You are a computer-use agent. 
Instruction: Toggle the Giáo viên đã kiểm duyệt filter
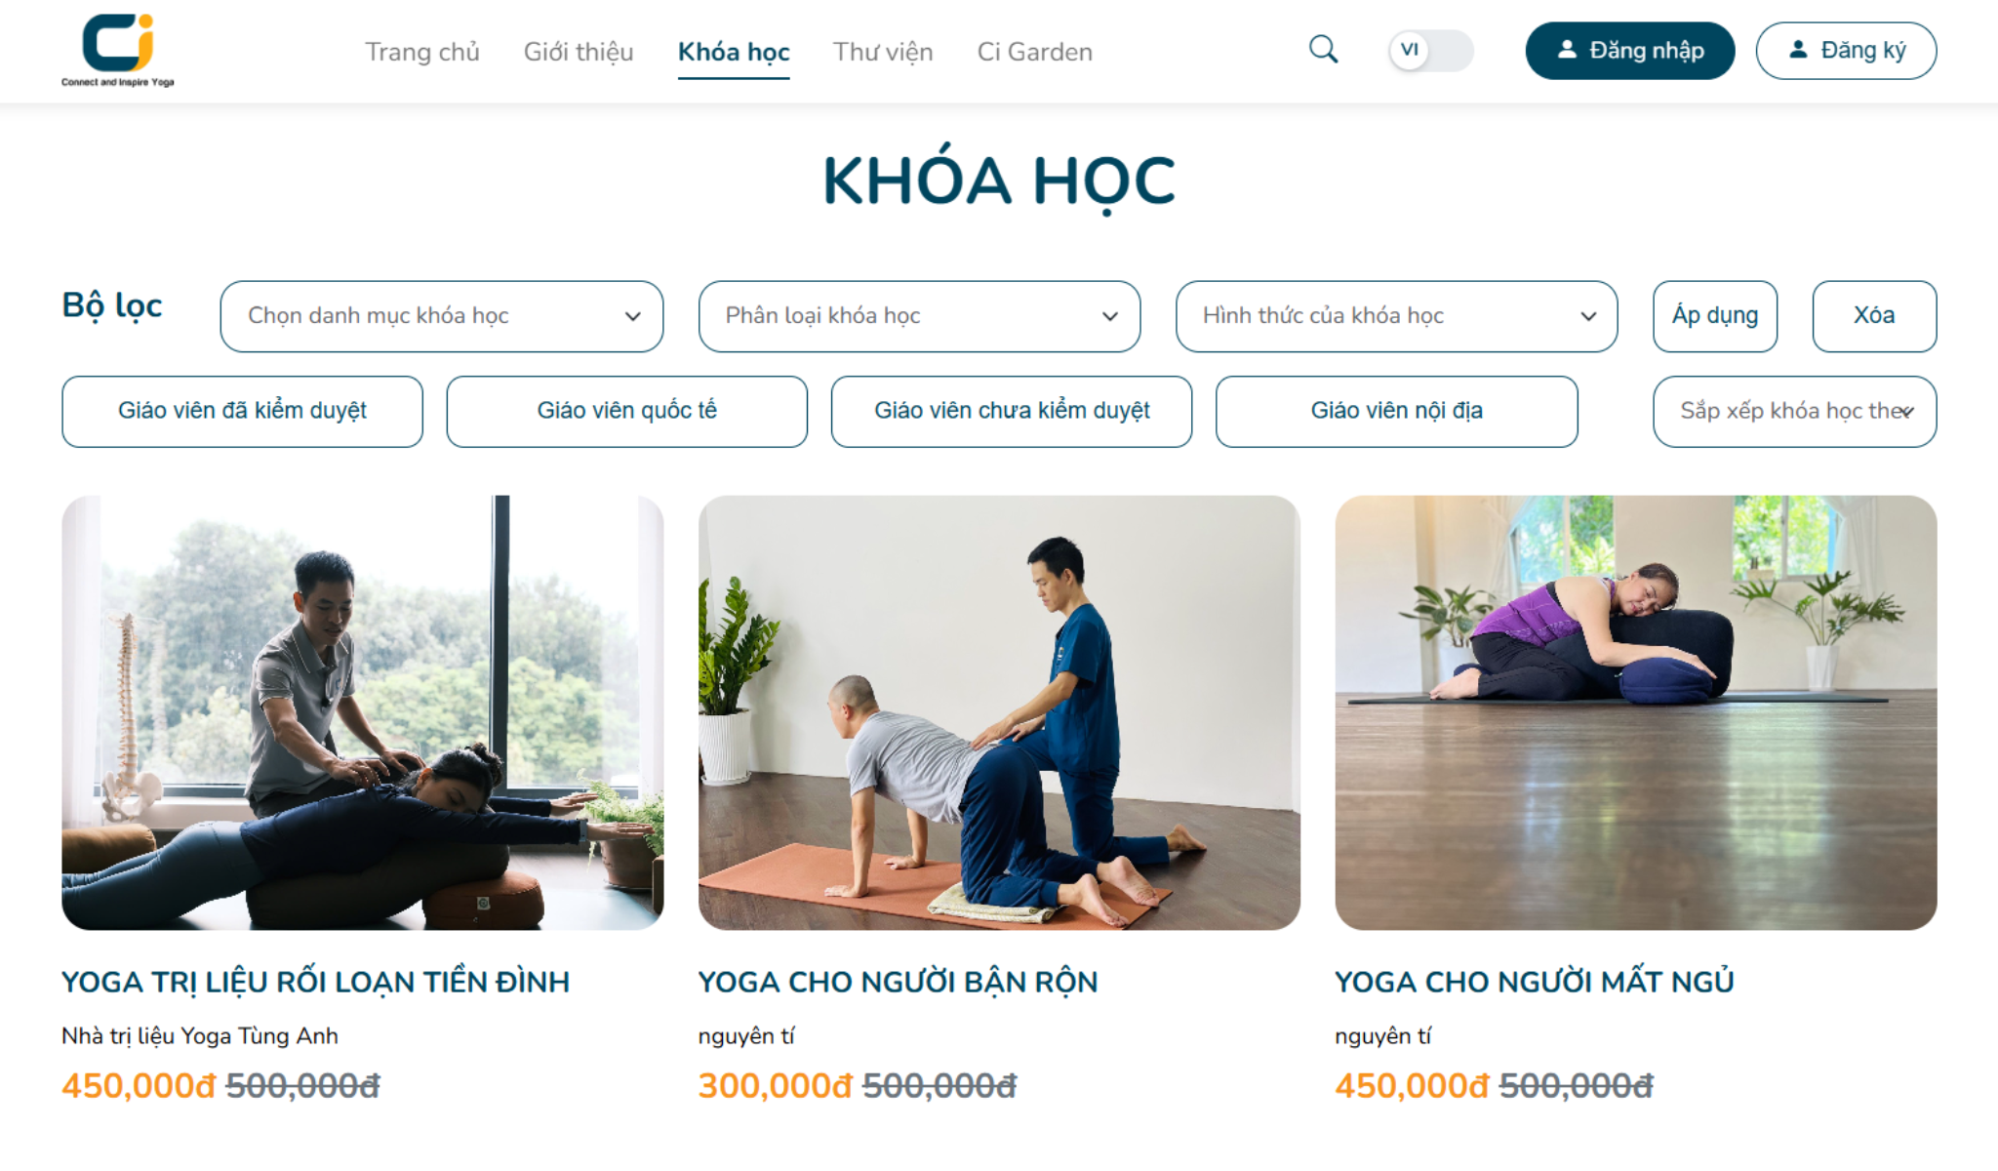(x=242, y=412)
